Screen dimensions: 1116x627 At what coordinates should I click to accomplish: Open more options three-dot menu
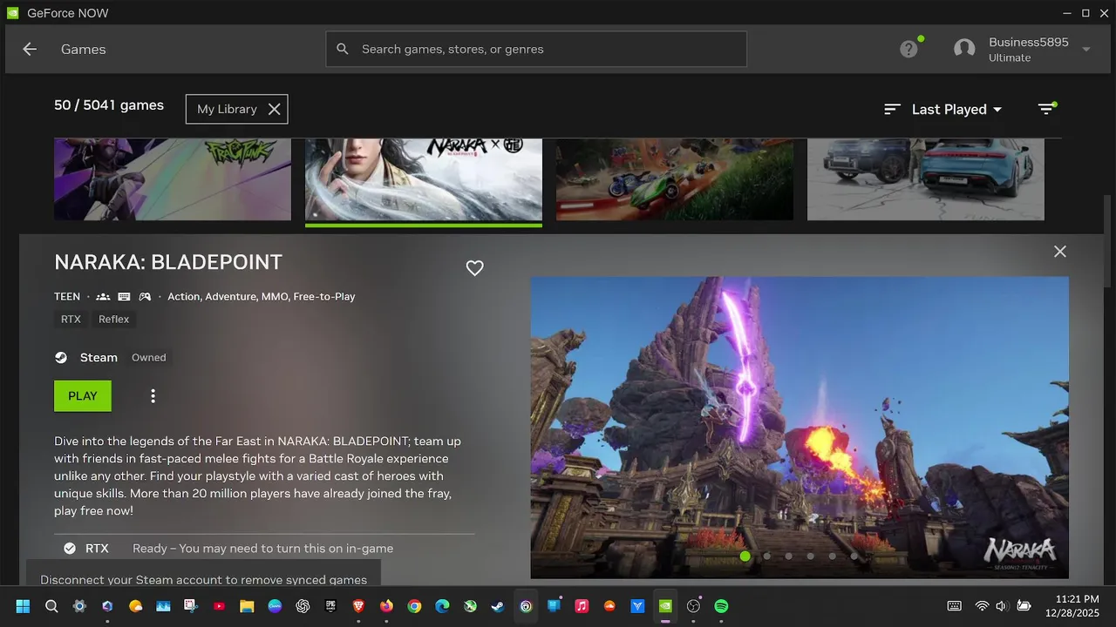coord(153,395)
